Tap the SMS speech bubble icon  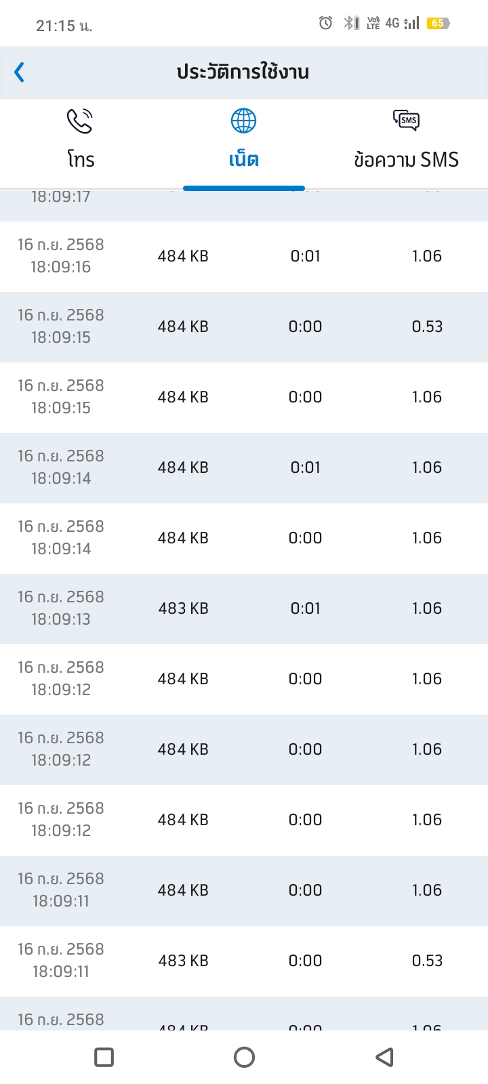[x=406, y=121]
